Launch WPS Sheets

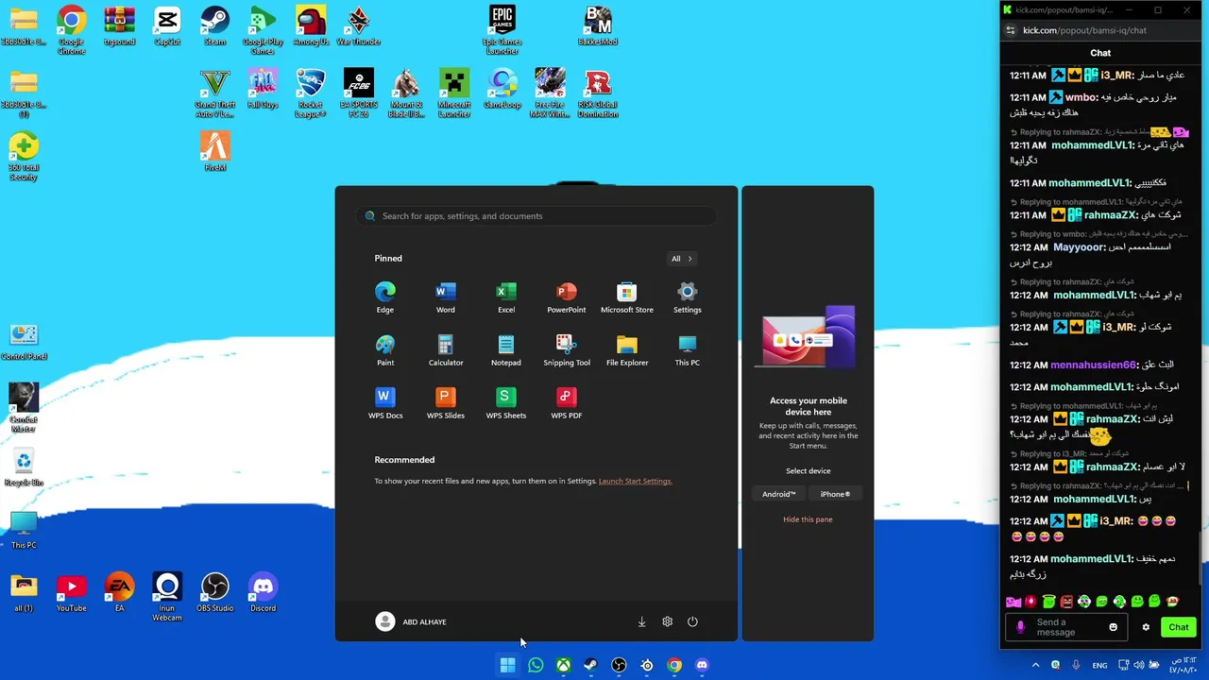tap(506, 402)
